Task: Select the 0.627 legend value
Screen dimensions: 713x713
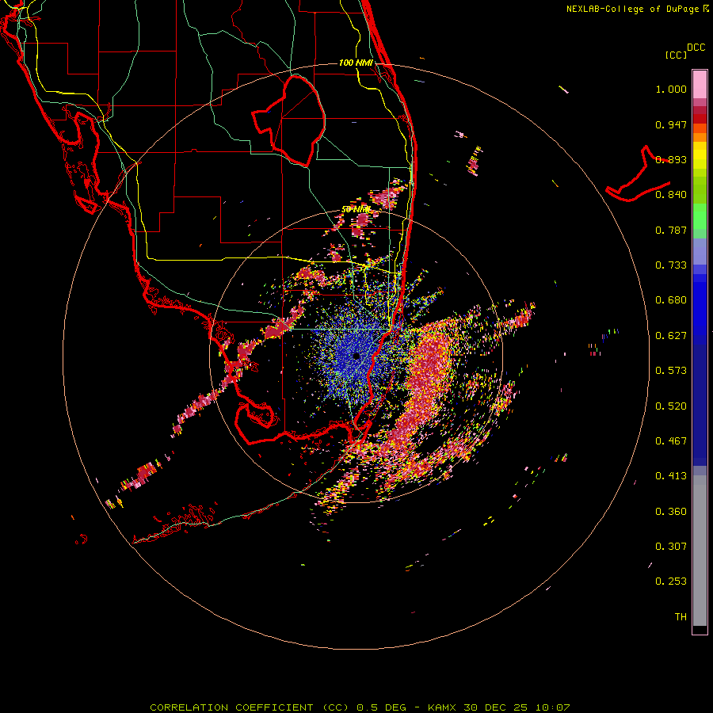Action: click(671, 336)
